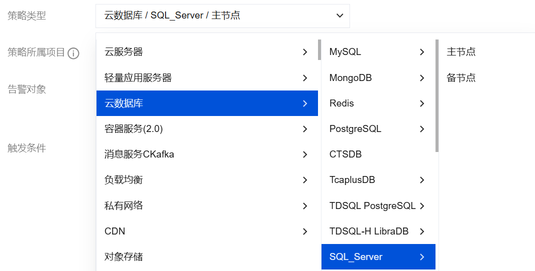Choose MongoDB database type
This screenshot has width=535, height=271.
pos(378,78)
